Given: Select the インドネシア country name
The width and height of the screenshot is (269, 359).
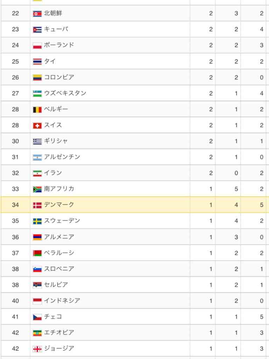Looking at the screenshot, I should 62,300.
